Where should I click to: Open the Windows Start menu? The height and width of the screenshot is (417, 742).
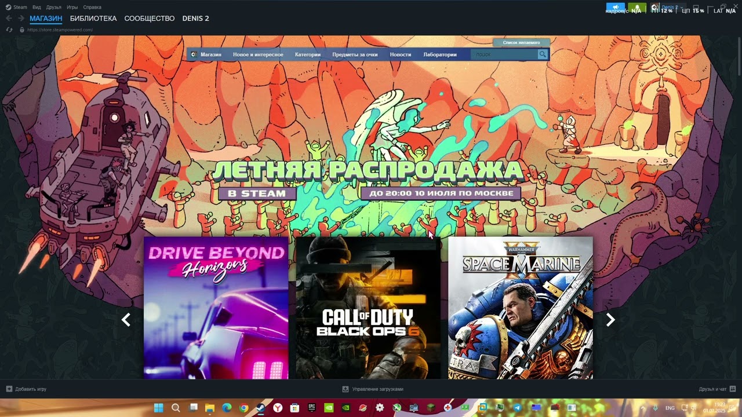click(x=158, y=408)
